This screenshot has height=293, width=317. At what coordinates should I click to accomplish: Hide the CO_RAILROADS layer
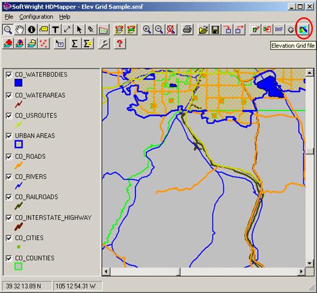9,197
